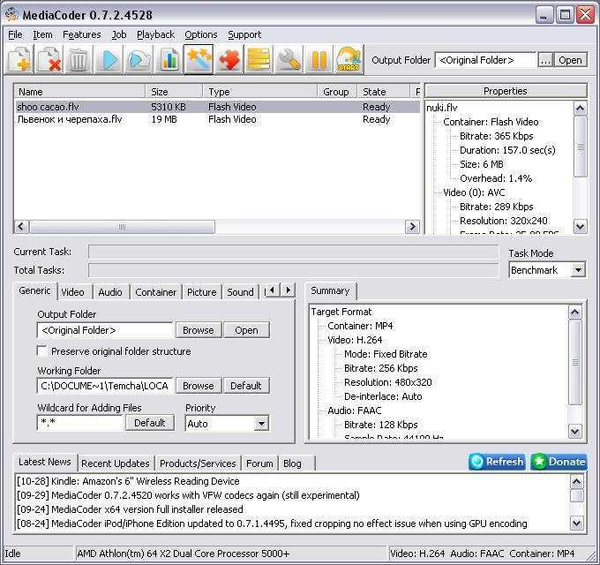The width and height of the screenshot is (600, 565).
Task: Click Summary panel scroll-down arrow
Action: coord(574,432)
